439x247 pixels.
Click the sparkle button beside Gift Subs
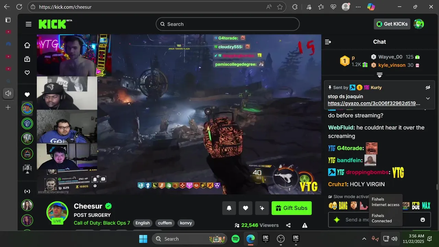pyautogui.click(x=262, y=208)
